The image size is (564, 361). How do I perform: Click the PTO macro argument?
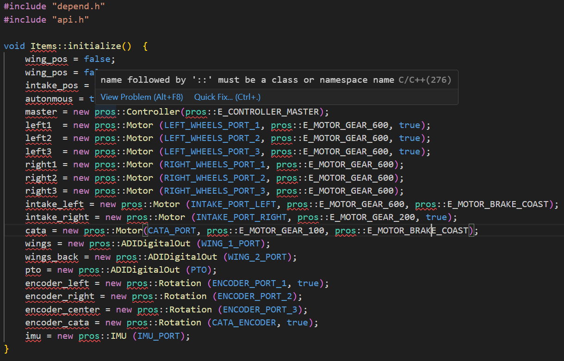click(199, 270)
